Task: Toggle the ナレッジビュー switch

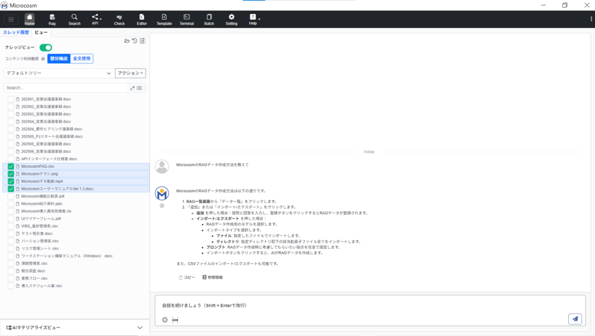Action: pos(45,48)
